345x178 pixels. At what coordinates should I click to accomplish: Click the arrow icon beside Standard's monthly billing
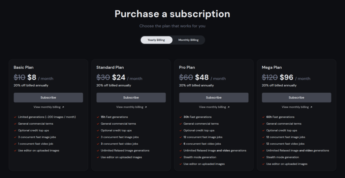[146, 107]
